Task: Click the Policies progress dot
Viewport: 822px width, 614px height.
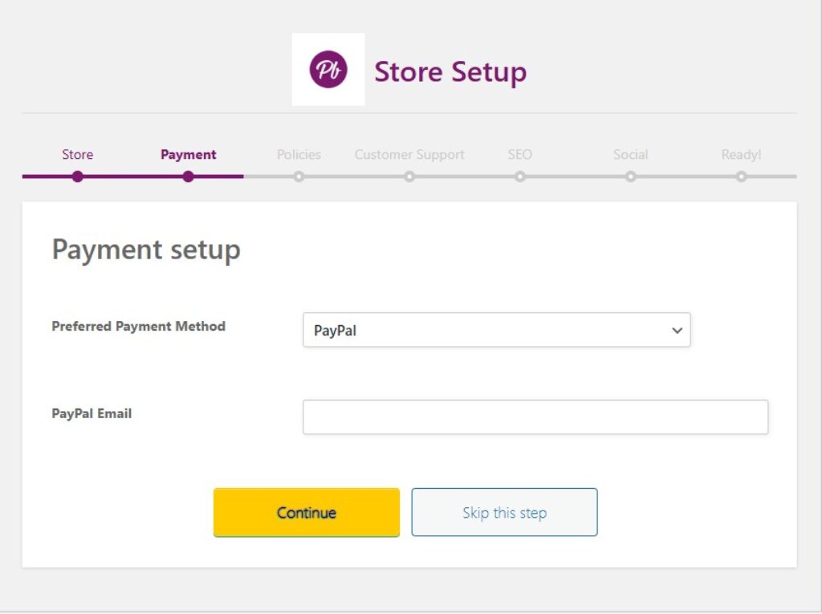Action: click(299, 177)
